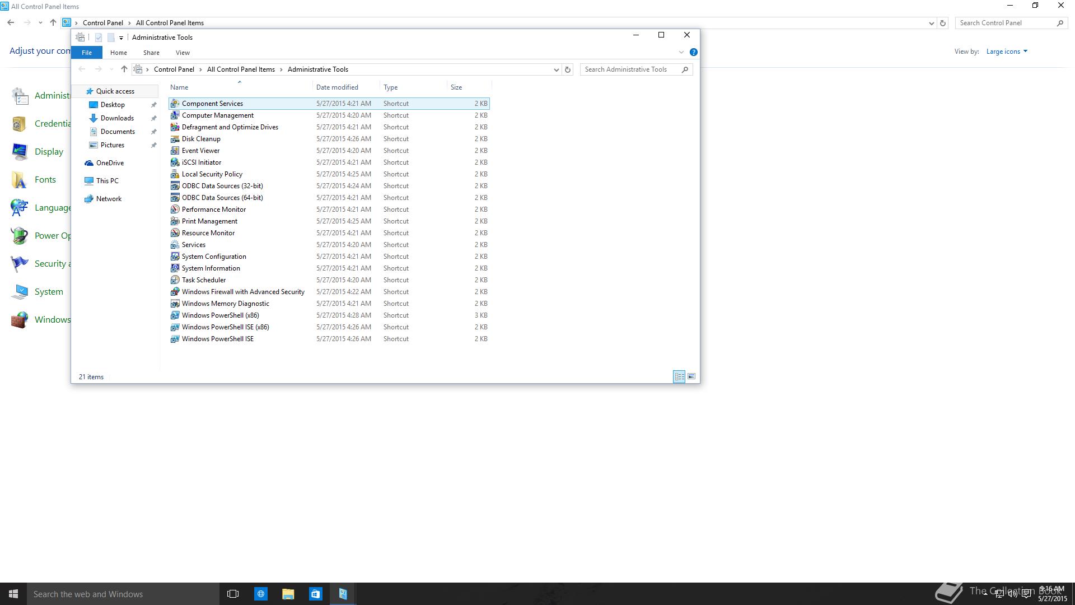Select the Performance Monitor icon
This screenshot has width=1075, height=605.
(175, 210)
